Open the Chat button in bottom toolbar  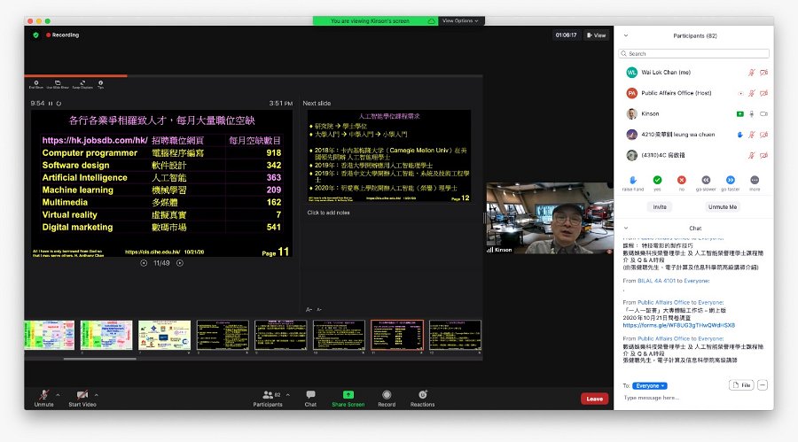click(310, 399)
